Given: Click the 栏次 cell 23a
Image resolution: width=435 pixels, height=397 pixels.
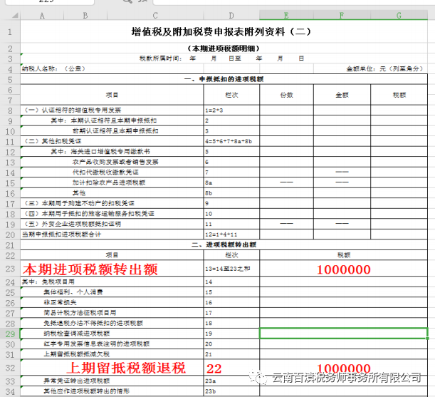Looking at the screenshot, I should click(x=231, y=381).
